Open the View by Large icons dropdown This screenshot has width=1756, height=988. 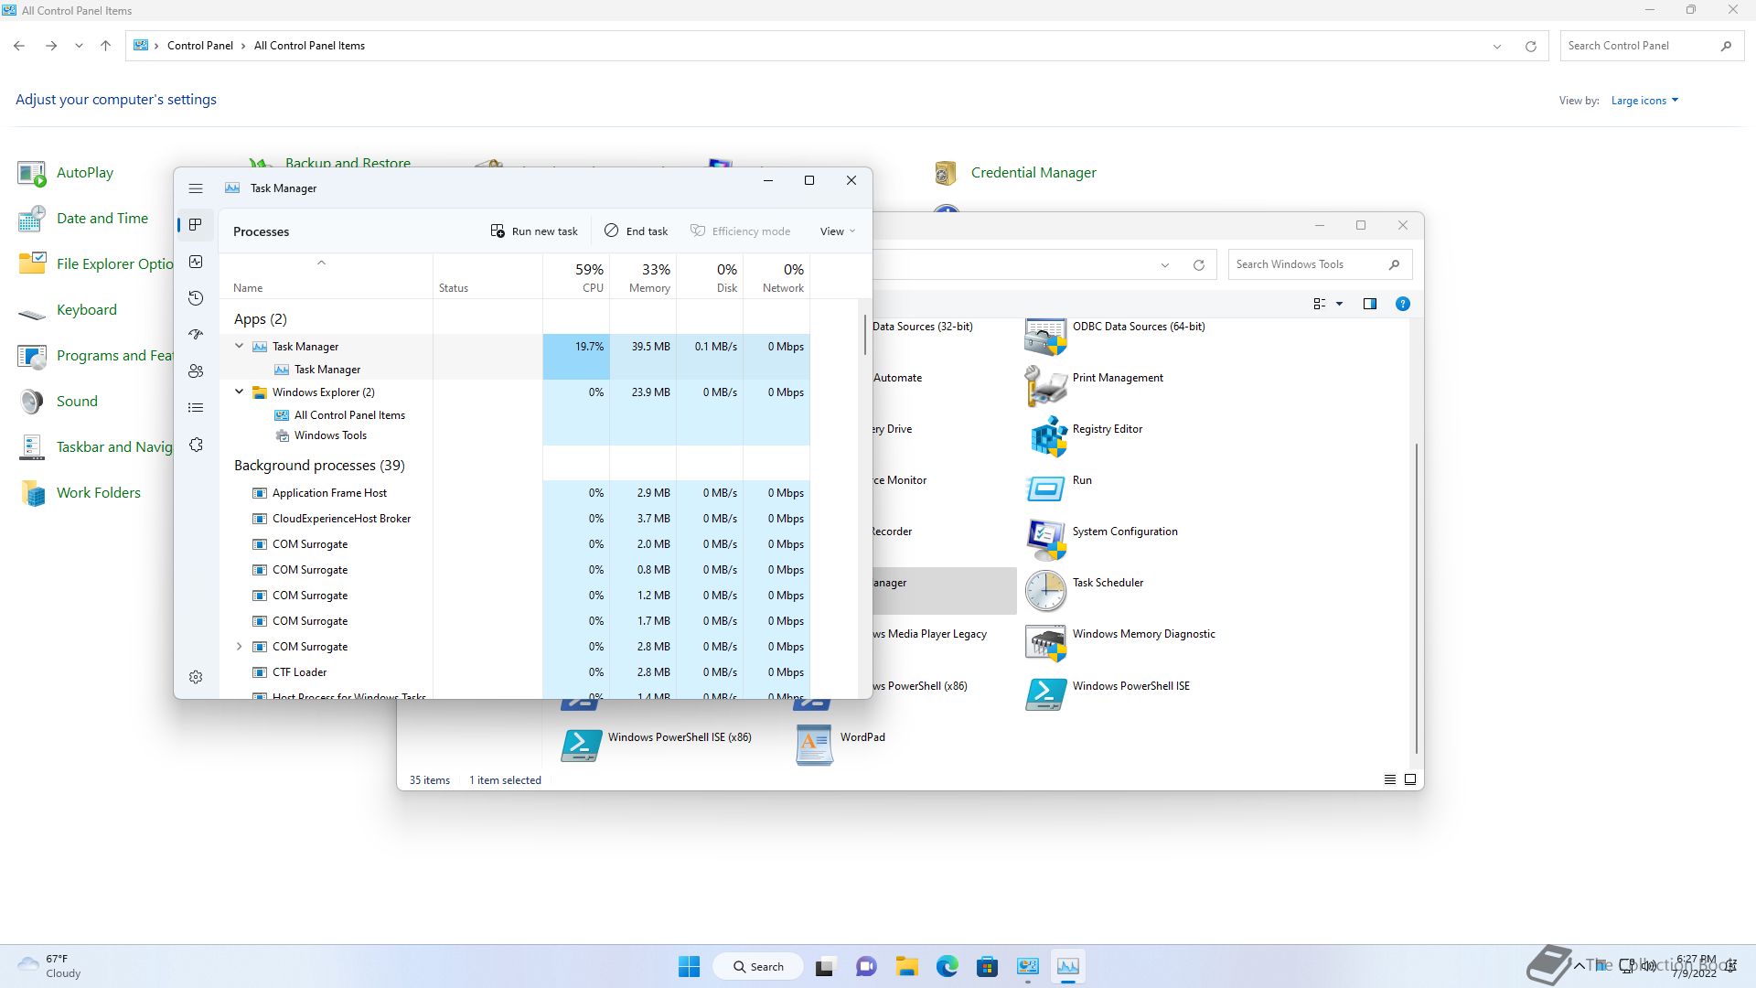pyautogui.click(x=1644, y=101)
